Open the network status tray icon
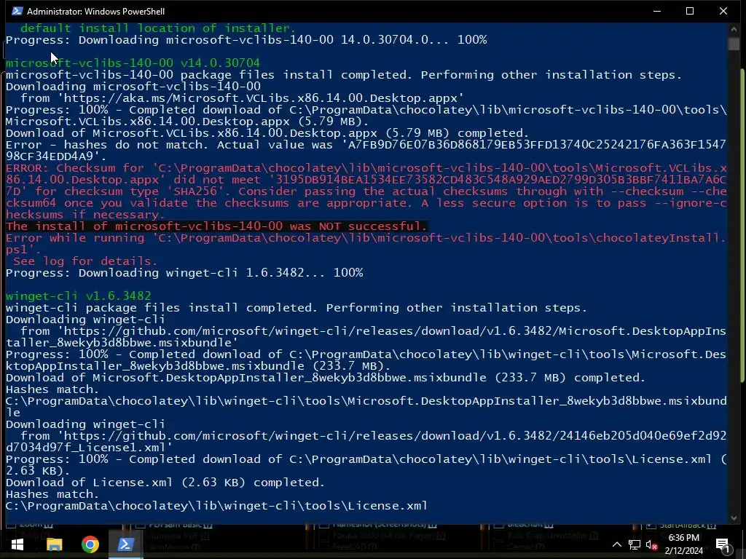 tap(634, 544)
